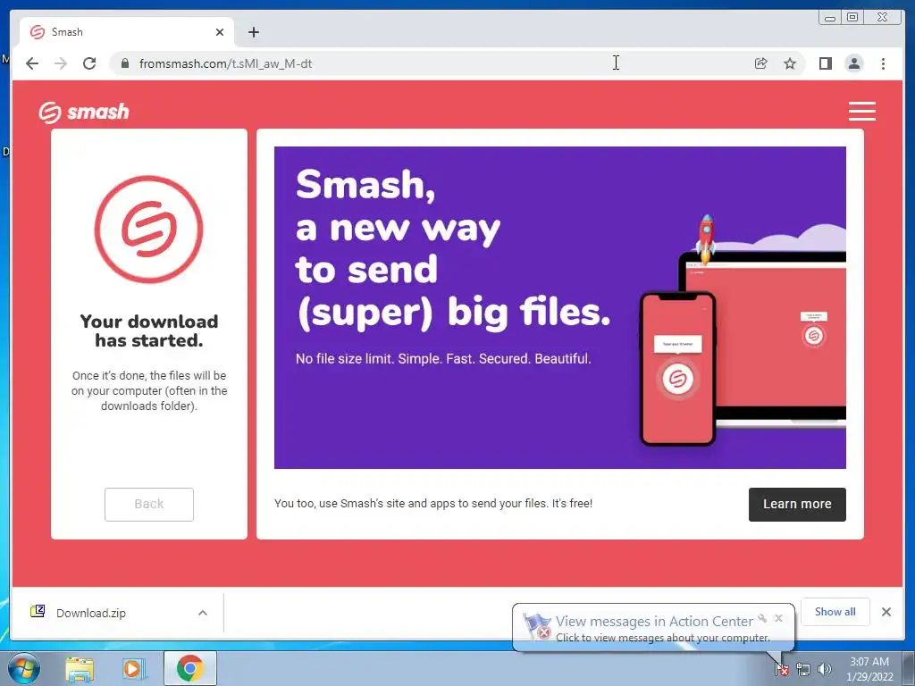The width and height of the screenshot is (915, 686).
Task: Click the share page icon in address bar
Action: tap(761, 63)
